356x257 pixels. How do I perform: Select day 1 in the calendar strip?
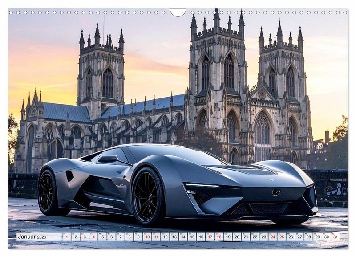[66, 237]
